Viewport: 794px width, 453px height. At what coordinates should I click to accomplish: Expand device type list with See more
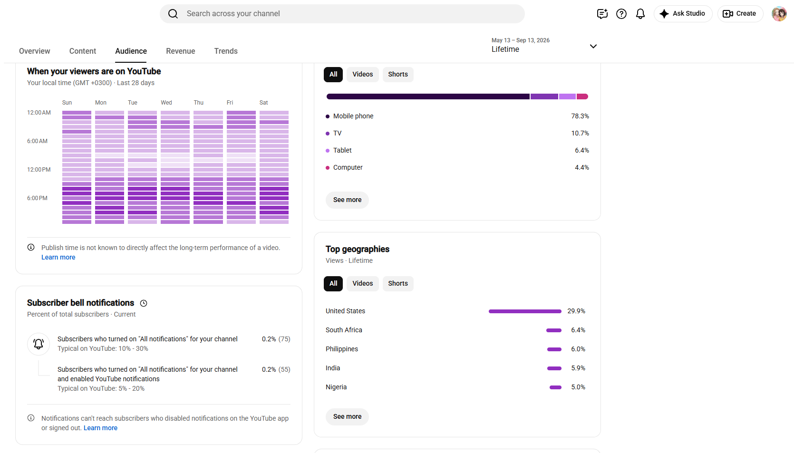tap(347, 200)
